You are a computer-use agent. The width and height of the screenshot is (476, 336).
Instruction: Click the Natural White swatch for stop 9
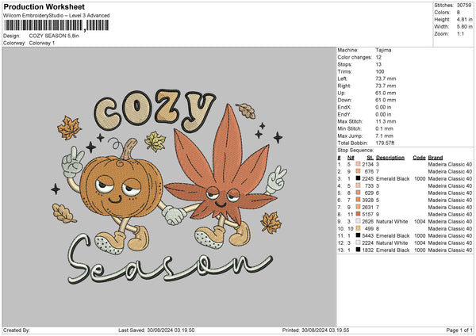[x=359, y=221]
